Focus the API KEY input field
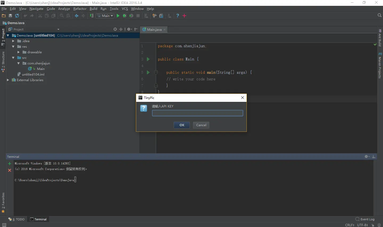Image resolution: width=383 pixels, height=227 pixels. click(197, 113)
